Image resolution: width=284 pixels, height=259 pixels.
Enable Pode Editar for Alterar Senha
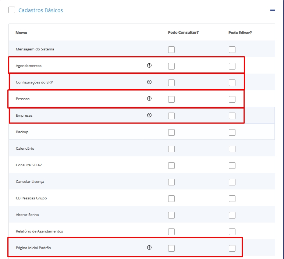click(232, 215)
